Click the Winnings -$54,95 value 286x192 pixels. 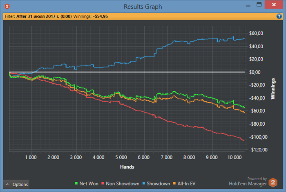coord(101,16)
